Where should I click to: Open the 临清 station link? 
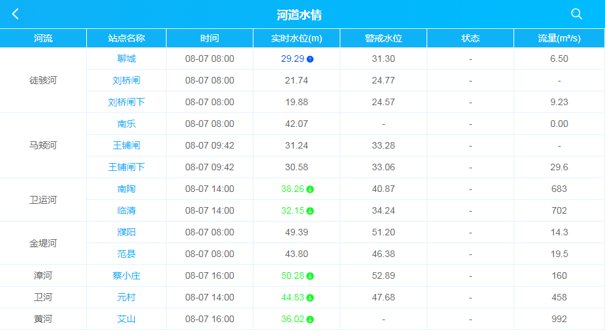tap(126, 210)
